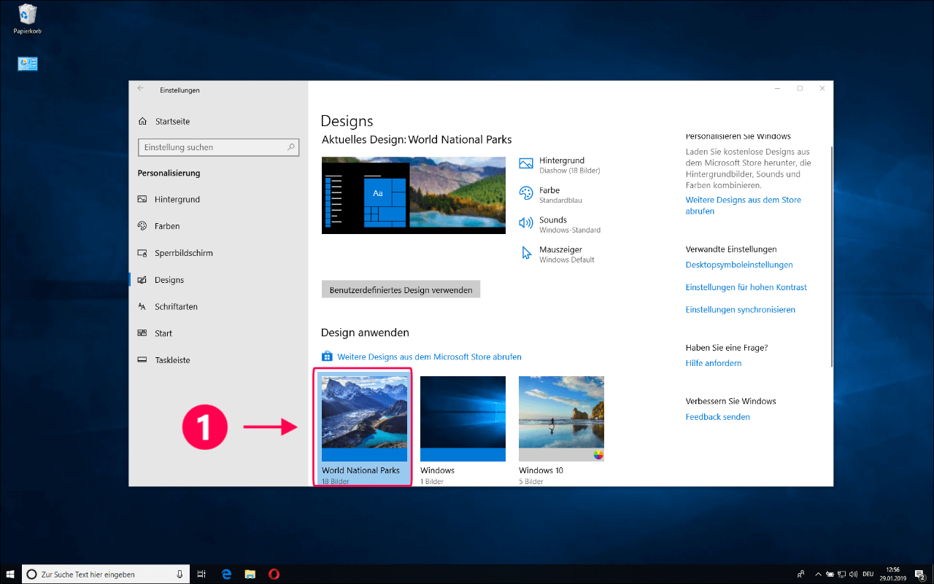Open File Explorer from the taskbar
934x584 pixels.
click(x=250, y=575)
